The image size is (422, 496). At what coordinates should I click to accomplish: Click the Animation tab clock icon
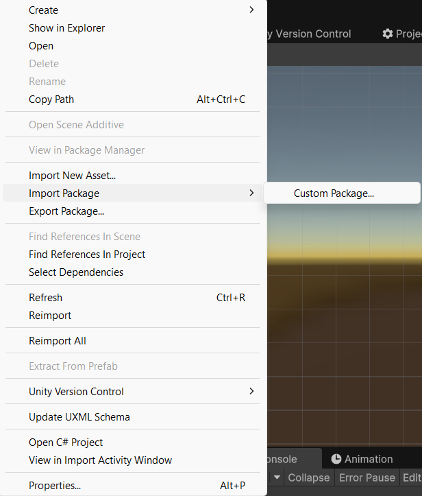click(x=336, y=459)
